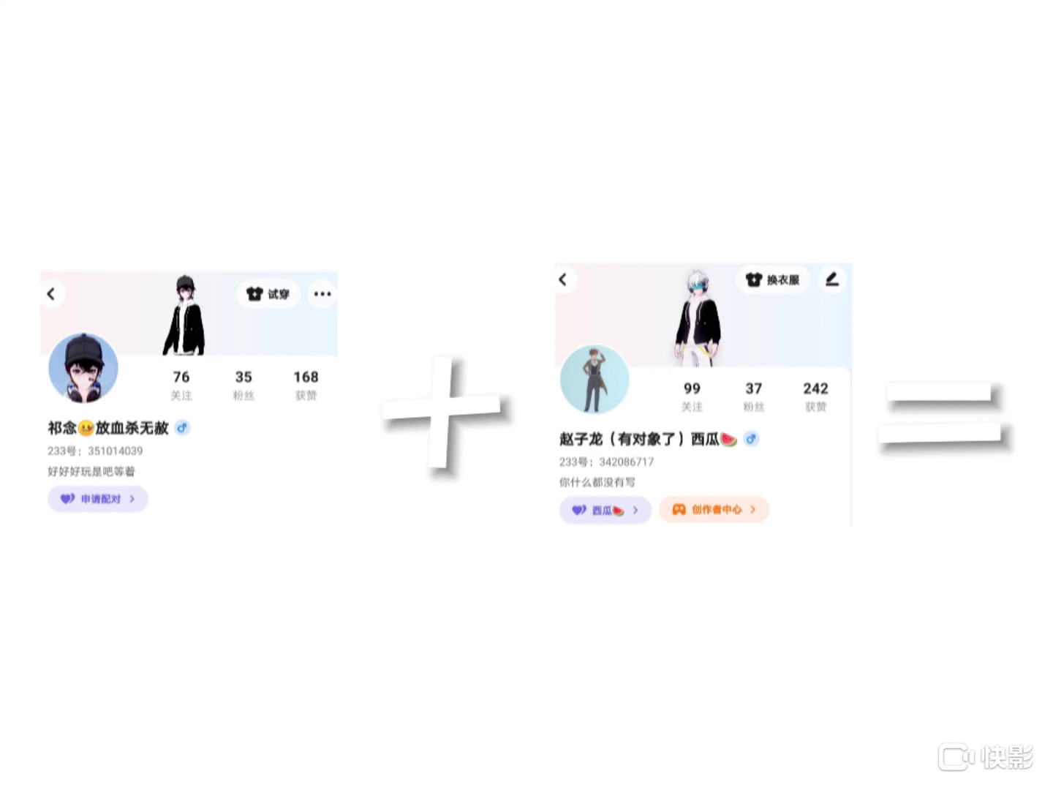This screenshot has height=790, width=1053.
Task: Click the 快影 watermark logo
Action: click(986, 758)
